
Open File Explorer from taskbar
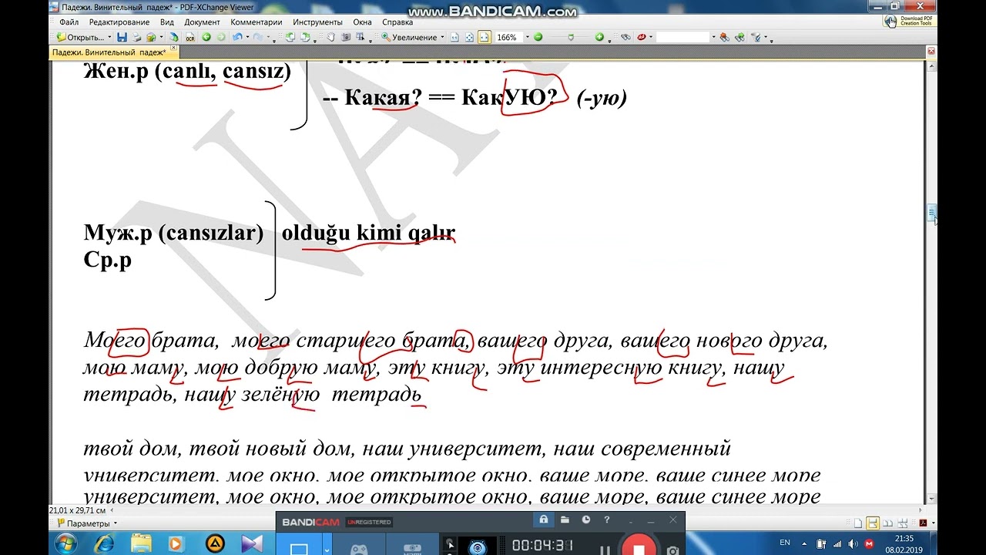(x=141, y=544)
